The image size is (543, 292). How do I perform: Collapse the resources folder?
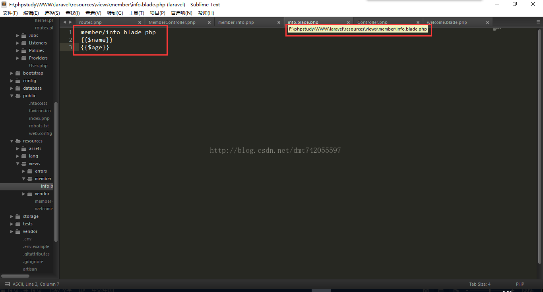12,141
